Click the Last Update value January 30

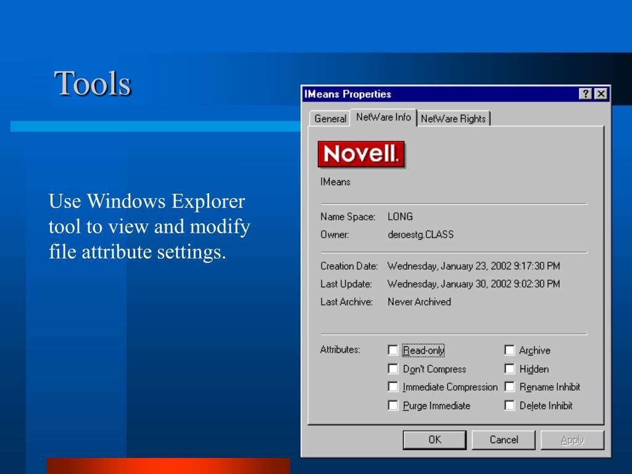point(473,284)
